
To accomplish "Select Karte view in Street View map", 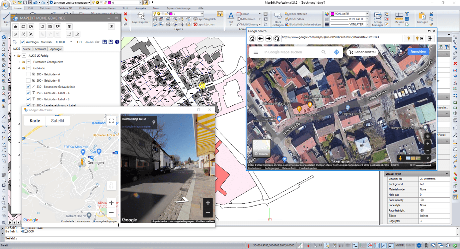I will (x=35, y=121).
